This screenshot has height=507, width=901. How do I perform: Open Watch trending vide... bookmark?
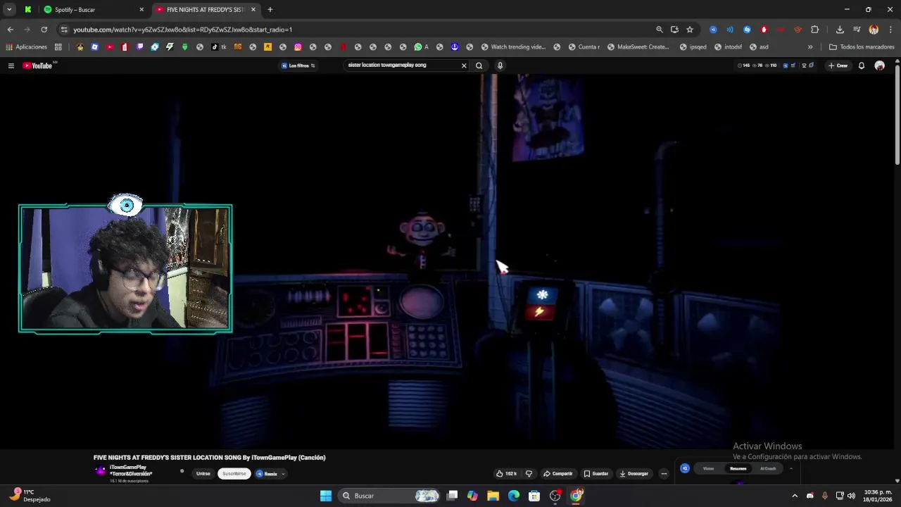click(x=514, y=47)
